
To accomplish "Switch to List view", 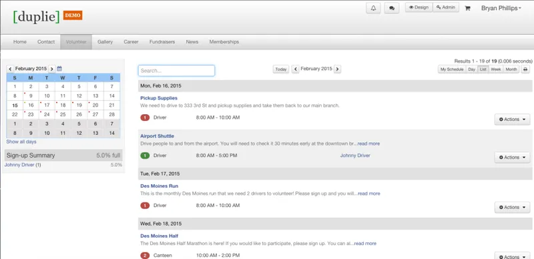I will (483, 69).
